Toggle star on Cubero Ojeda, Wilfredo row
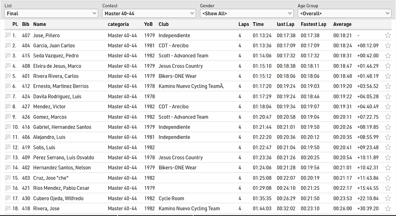396x216 pixels. (x=388, y=198)
